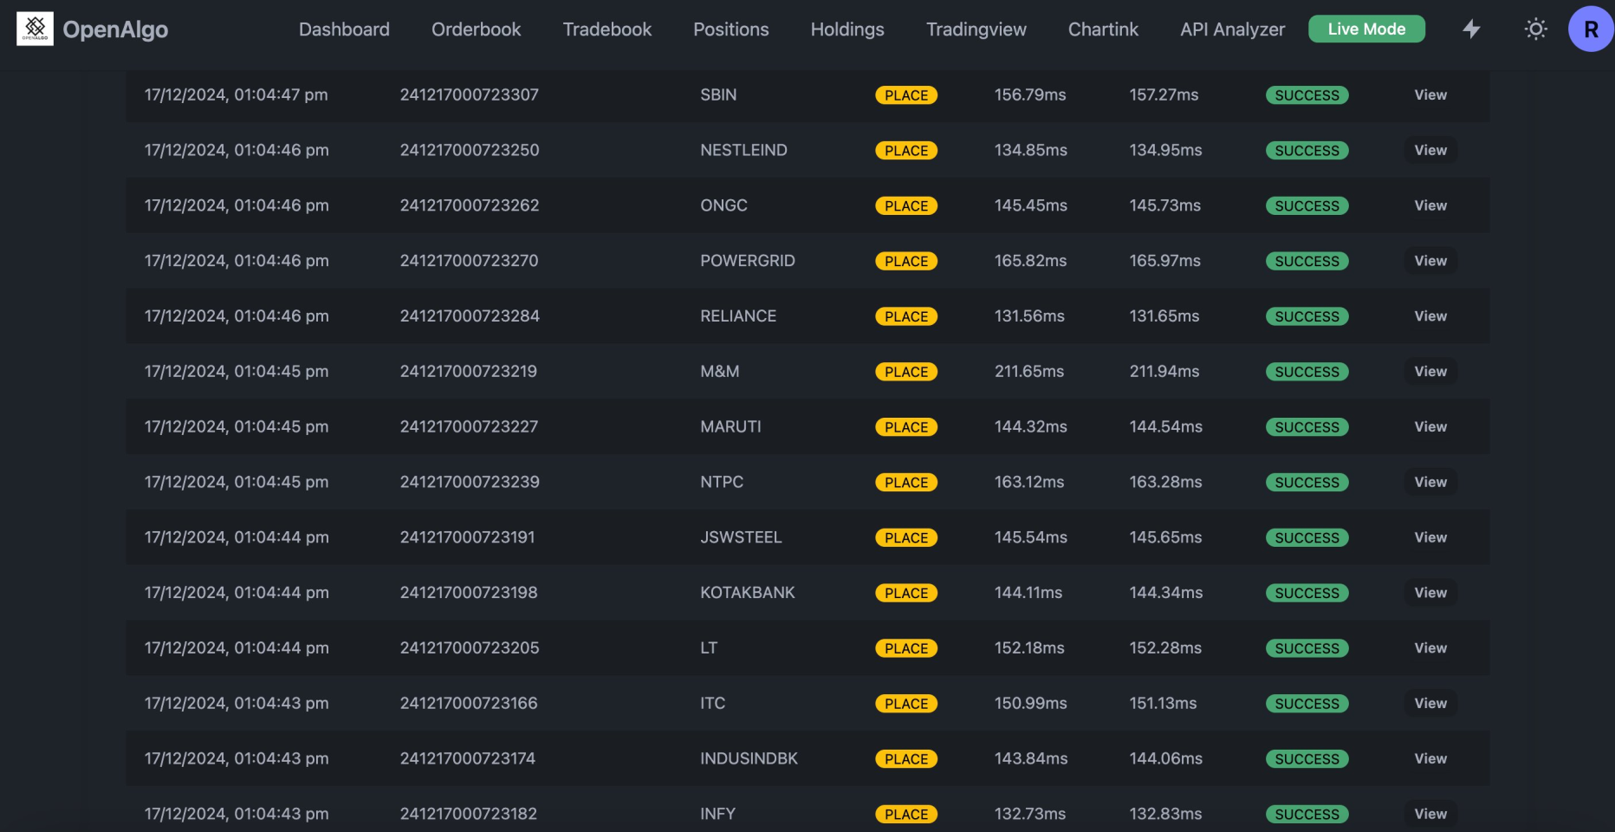The image size is (1615, 832).
Task: Click the OpenAlgo logo icon
Action: (x=35, y=29)
